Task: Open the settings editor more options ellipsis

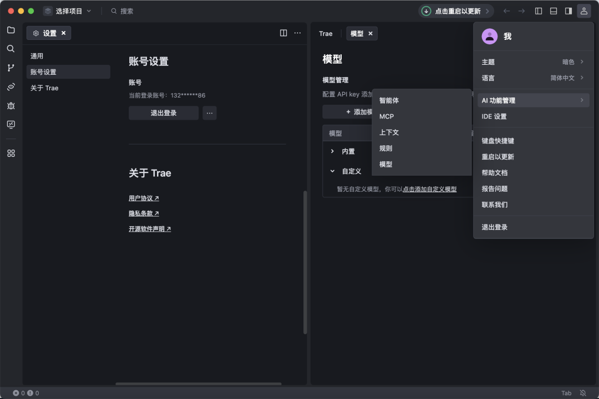Action: pos(298,33)
